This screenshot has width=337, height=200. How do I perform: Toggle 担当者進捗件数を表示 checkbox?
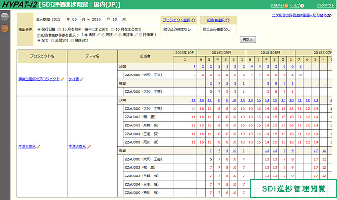39,35
